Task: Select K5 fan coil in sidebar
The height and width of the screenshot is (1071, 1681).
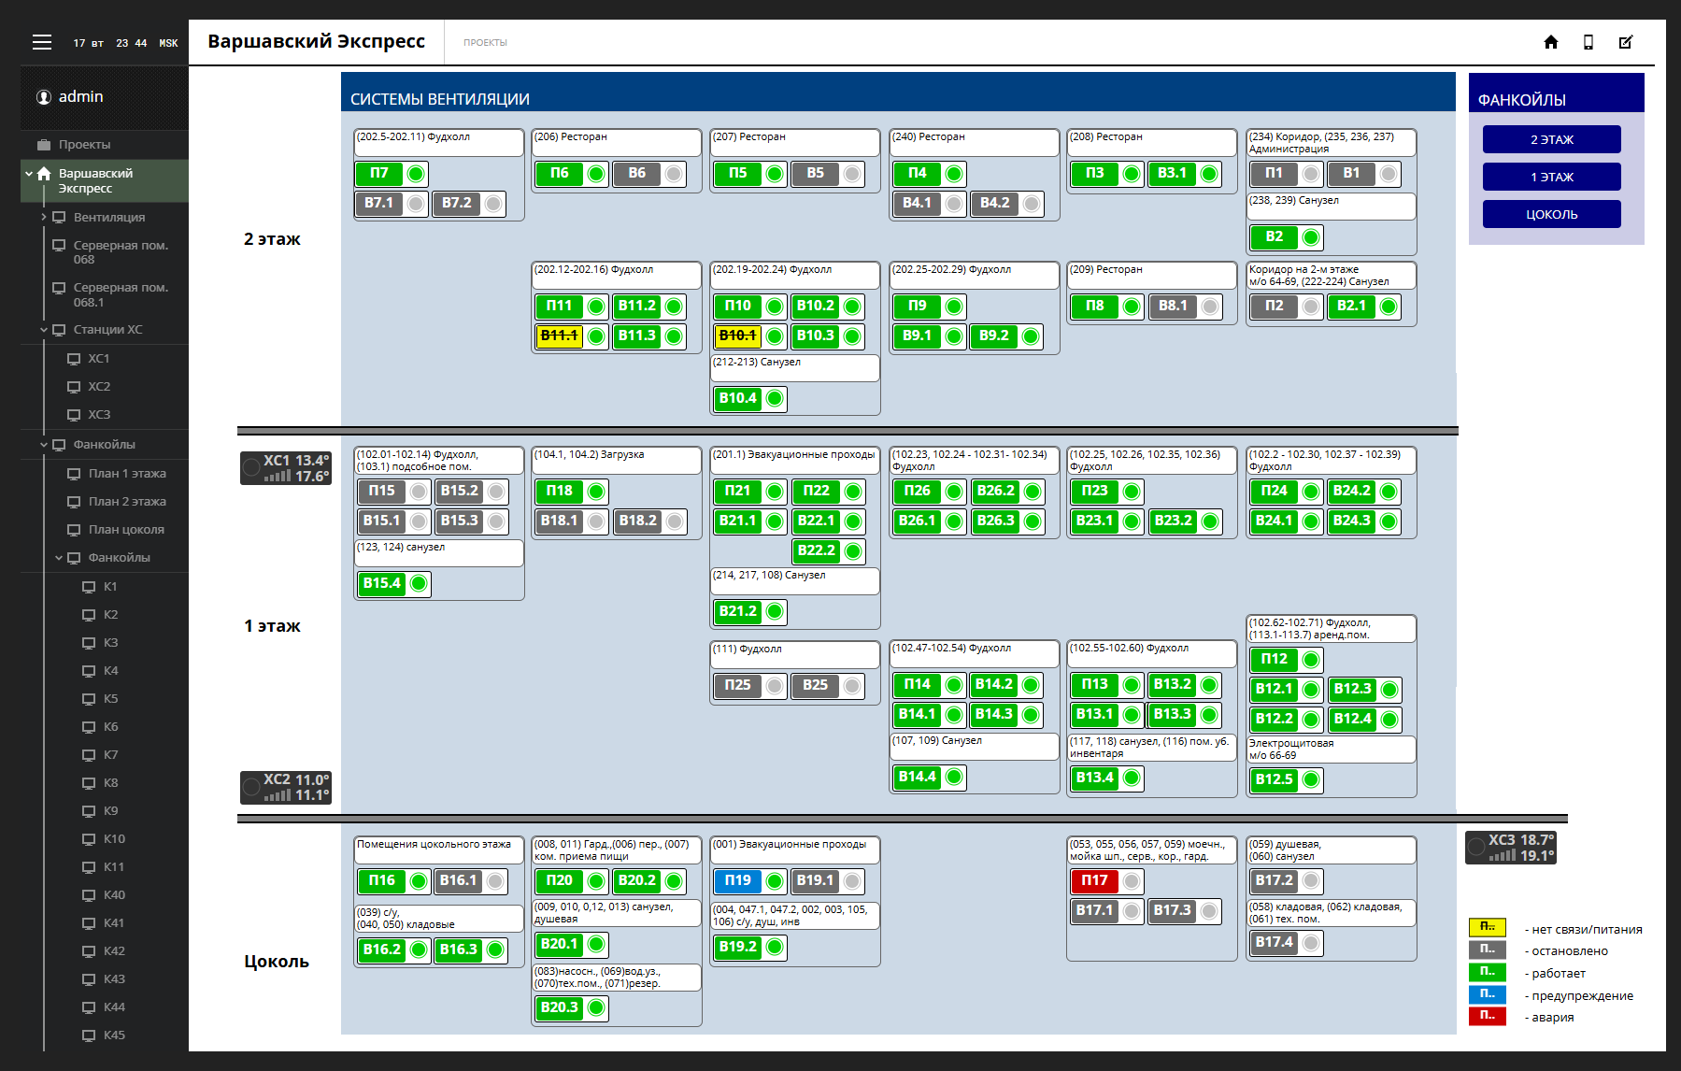Action: click(110, 699)
